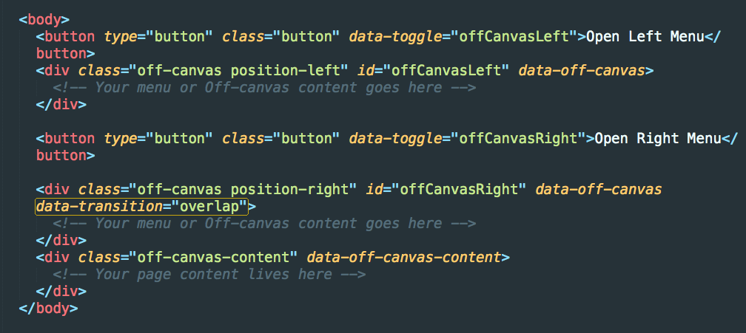
Task: Click the div opening tag for off-canvas-content
Action: (x=56, y=258)
